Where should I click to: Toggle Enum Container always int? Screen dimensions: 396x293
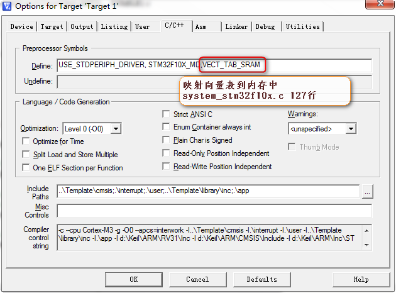(166, 126)
